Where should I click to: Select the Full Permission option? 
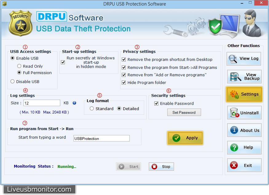tap(19, 73)
